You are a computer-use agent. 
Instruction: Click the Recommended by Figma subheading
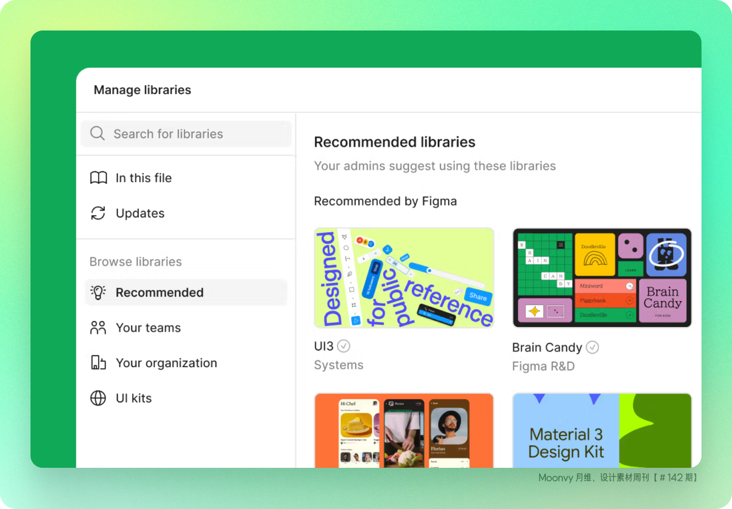point(385,201)
